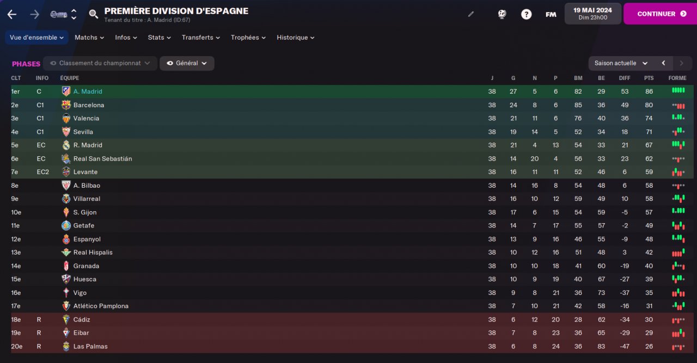Expand the Saison actuelle dropdown
Viewport: 697px width, 363px height.
pyautogui.click(x=621, y=63)
